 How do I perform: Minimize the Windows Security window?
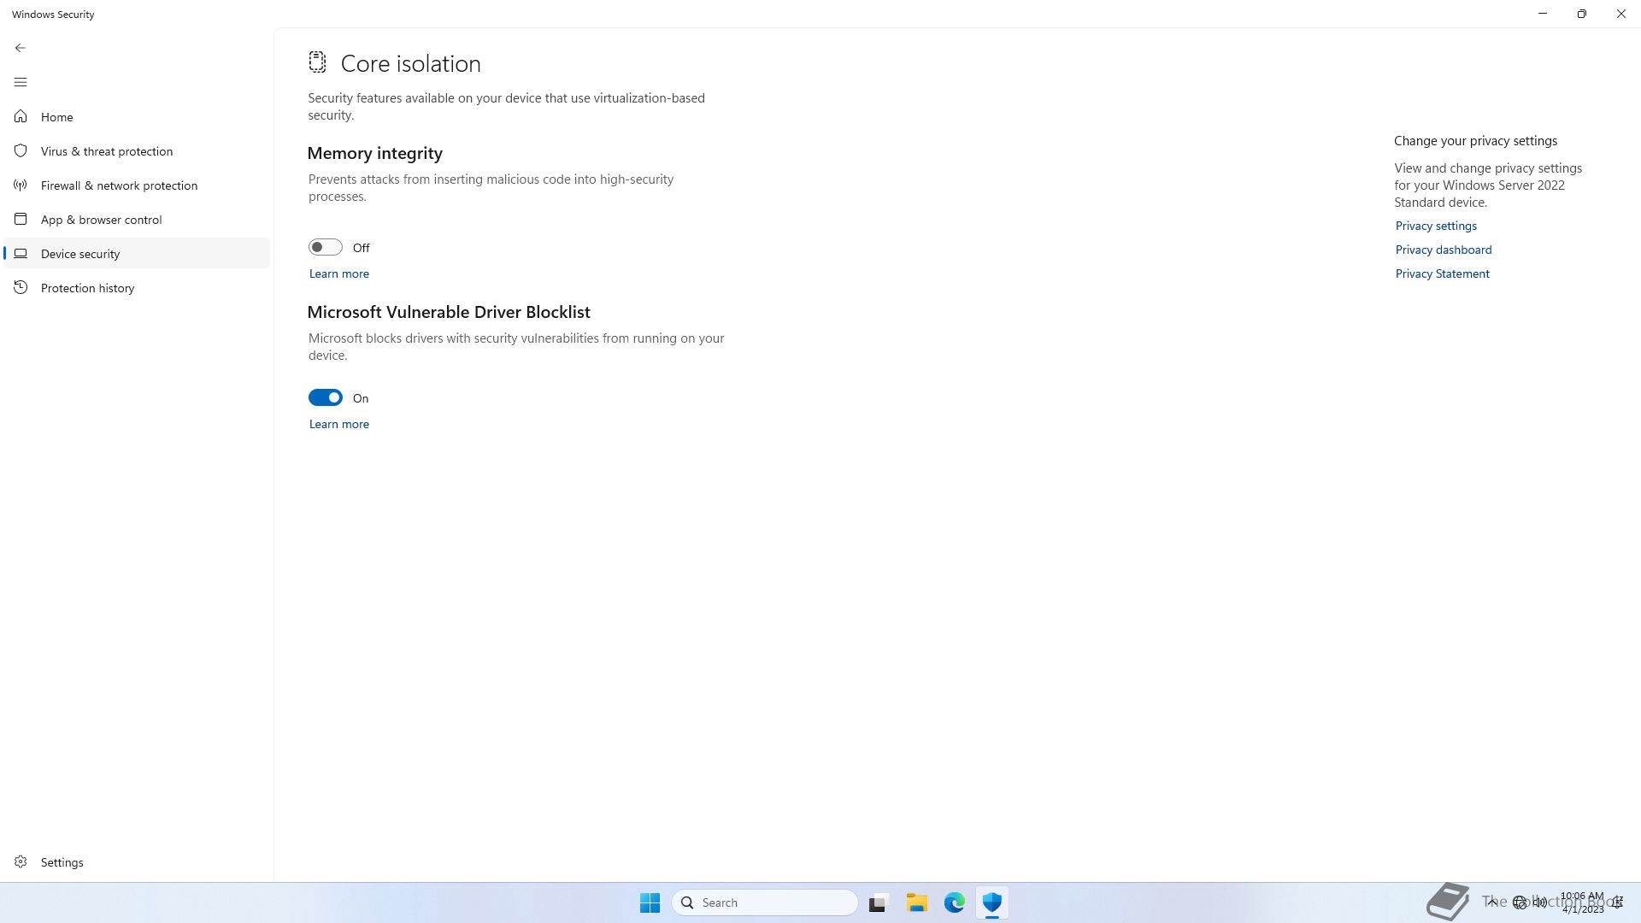point(1543,14)
